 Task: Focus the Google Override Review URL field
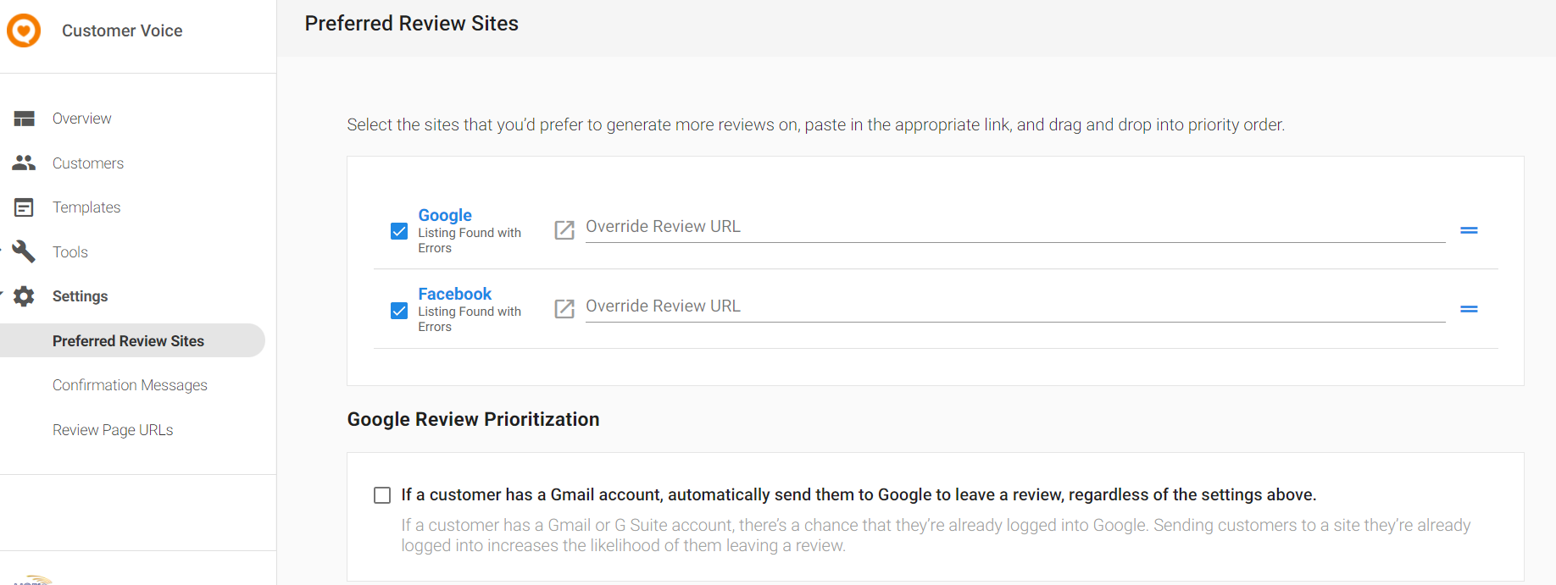[x=1015, y=227]
